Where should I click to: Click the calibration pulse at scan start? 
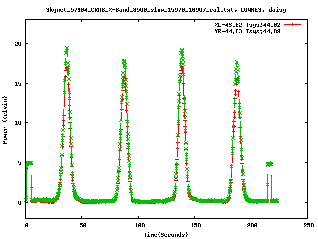tap(29, 163)
